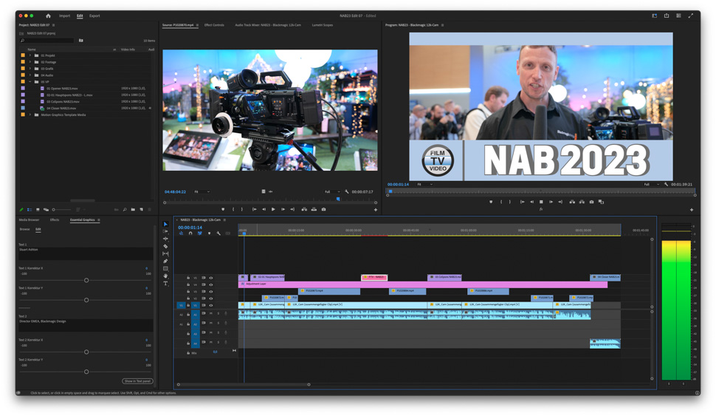Open Program monitor settings wrench
The image size is (716, 416).
[x=666, y=184]
